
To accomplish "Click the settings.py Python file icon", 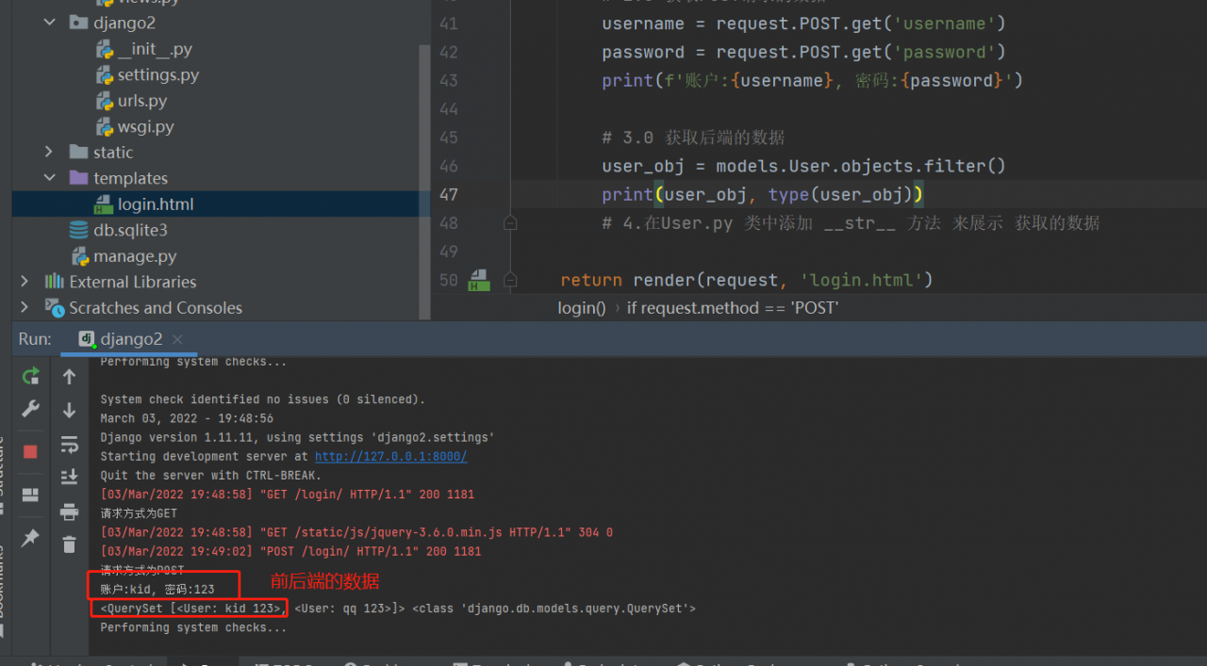I will tap(104, 74).
